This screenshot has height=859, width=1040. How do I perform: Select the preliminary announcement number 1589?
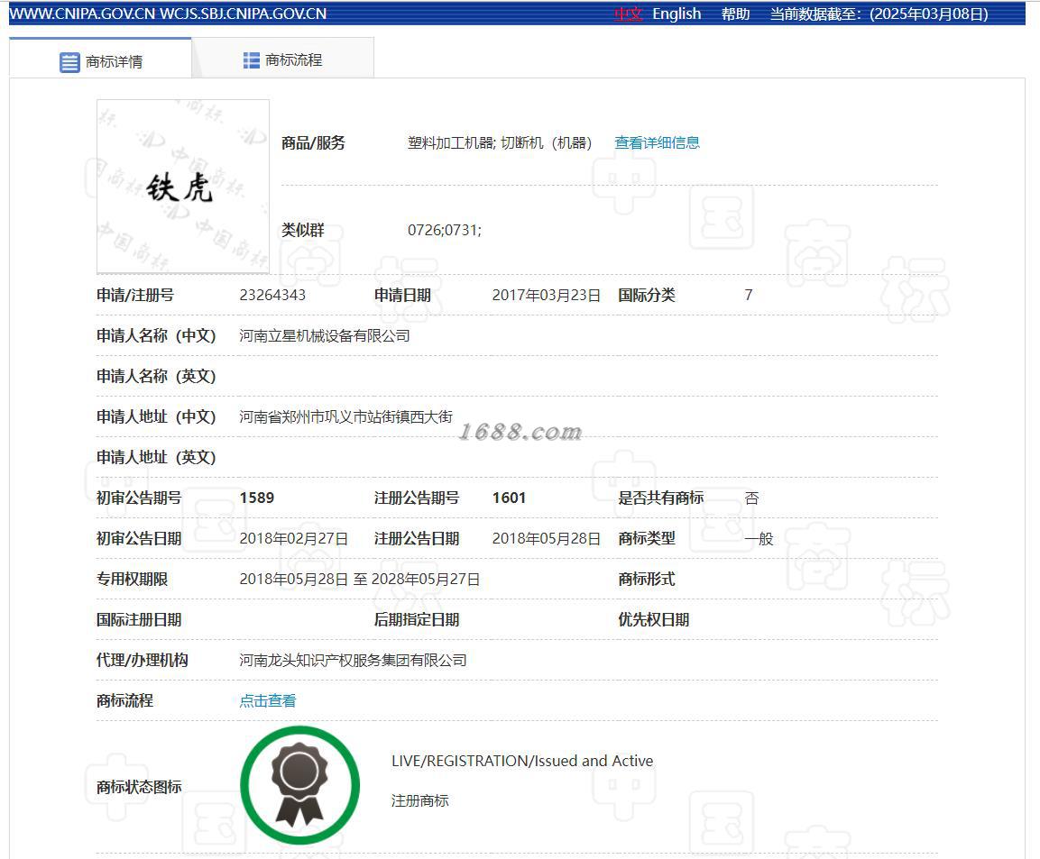point(257,498)
